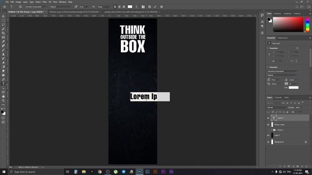Image resolution: width=312 pixels, height=175 pixels.
Task: Create warped text from options bar
Action: click(136, 7)
